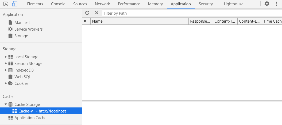Open the three-dot customize DevTools menu

click(276, 4)
